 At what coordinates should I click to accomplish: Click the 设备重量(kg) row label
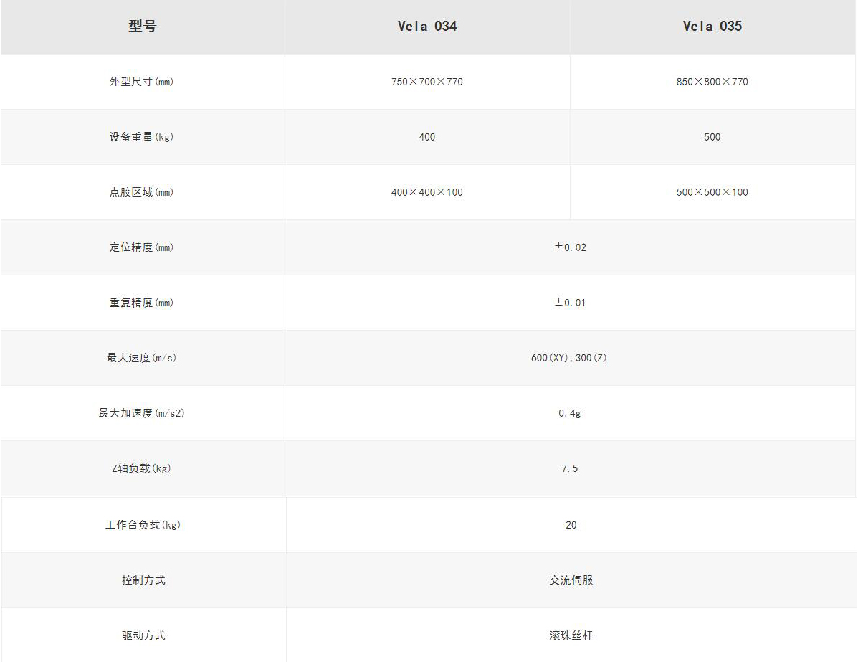point(141,137)
